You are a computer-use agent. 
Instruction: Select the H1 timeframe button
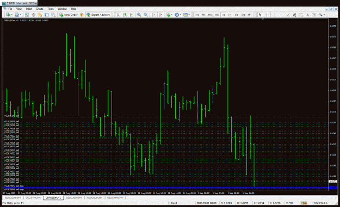pyautogui.click(x=224, y=15)
